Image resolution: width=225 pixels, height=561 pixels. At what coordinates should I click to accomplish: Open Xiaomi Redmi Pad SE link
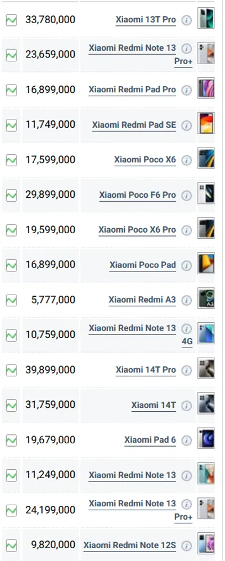134,125
